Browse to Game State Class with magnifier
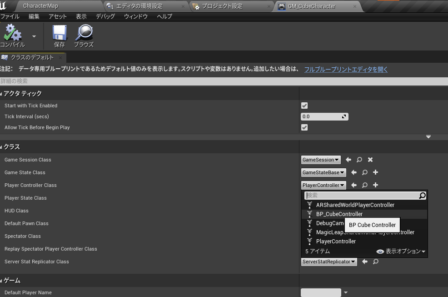The height and width of the screenshot is (297, 448). [x=364, y=172]
